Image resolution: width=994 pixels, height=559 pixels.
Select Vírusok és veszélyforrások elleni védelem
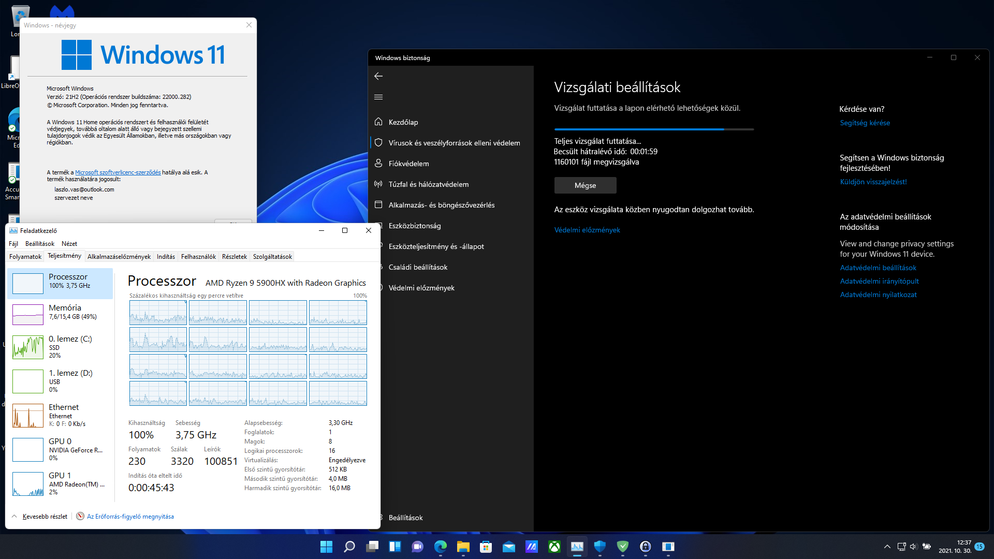[x=450, y=143]
